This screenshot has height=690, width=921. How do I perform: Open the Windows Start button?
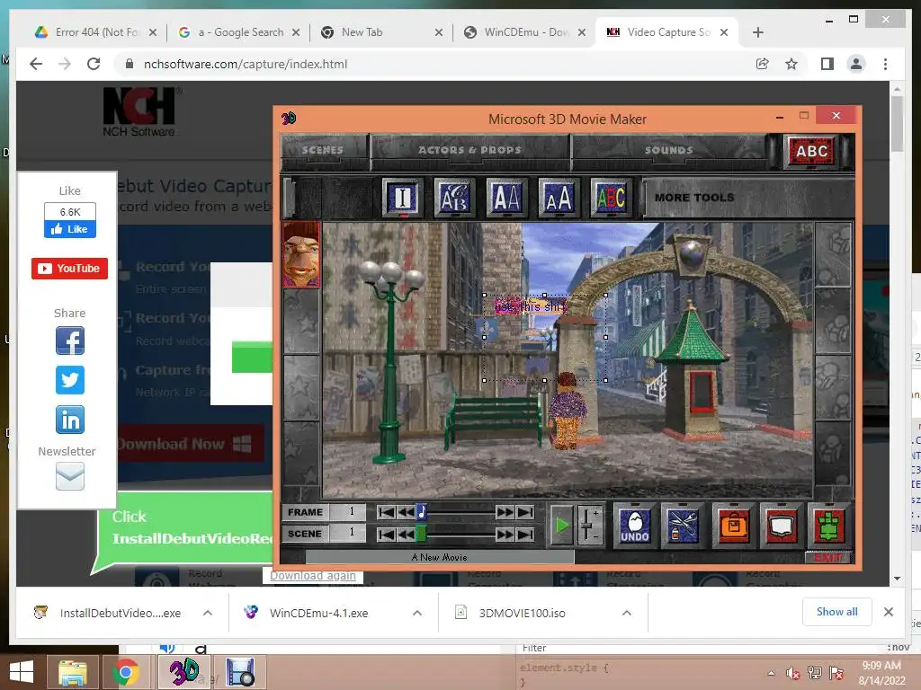tap(22, 672)
